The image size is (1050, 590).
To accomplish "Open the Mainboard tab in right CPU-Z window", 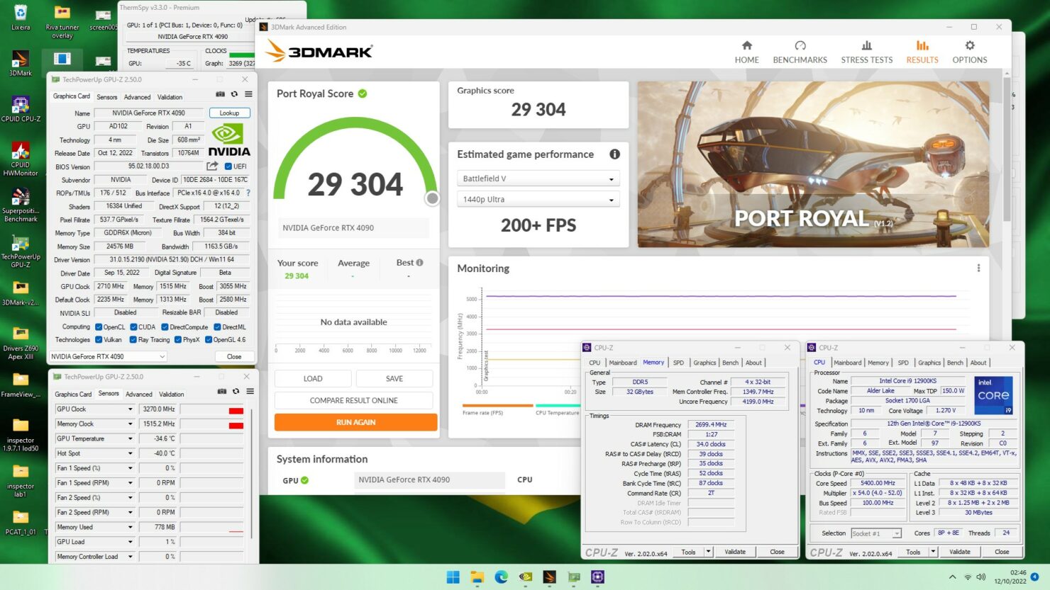I will pos(848,363).
